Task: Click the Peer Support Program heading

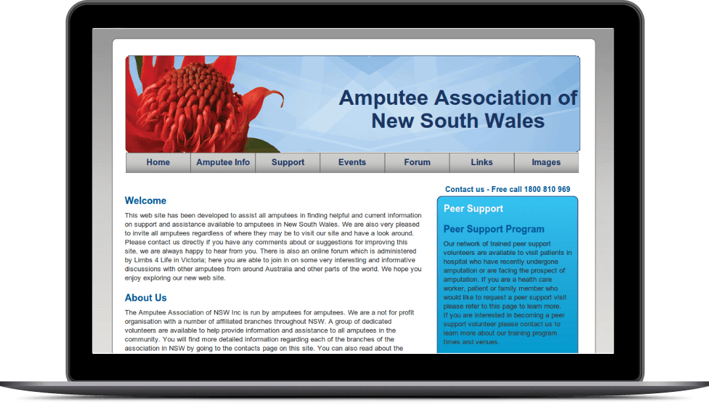Action: pos(494,229)
